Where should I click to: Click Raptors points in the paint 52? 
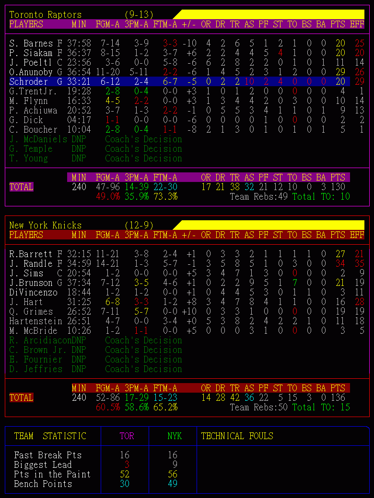[x=125, y=474]
